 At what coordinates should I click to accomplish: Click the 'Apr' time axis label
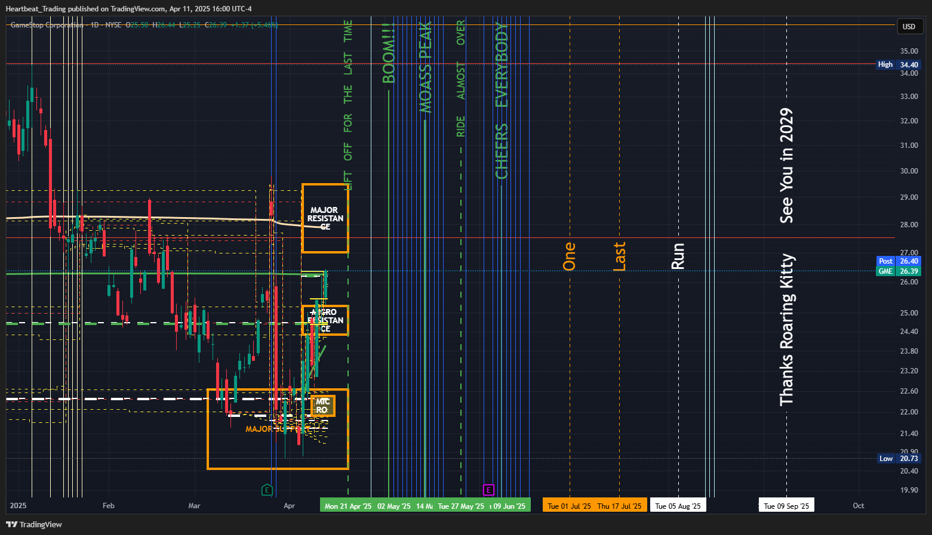(x=289, y=506)
